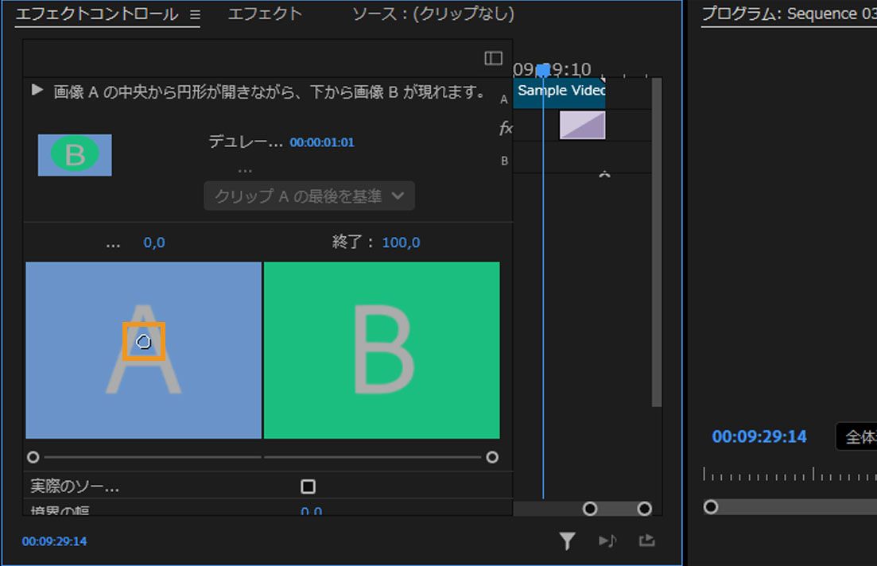Select the プログラム: Sequence 03 tab
The width and height of the screenshot is (877, 566).
click(788, 13)
